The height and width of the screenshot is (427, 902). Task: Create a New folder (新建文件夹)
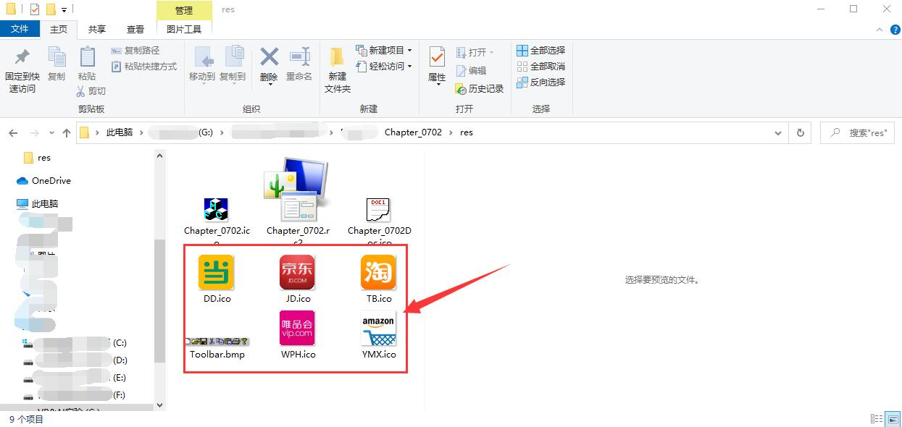pyautogui.click(x=338, y=70)
